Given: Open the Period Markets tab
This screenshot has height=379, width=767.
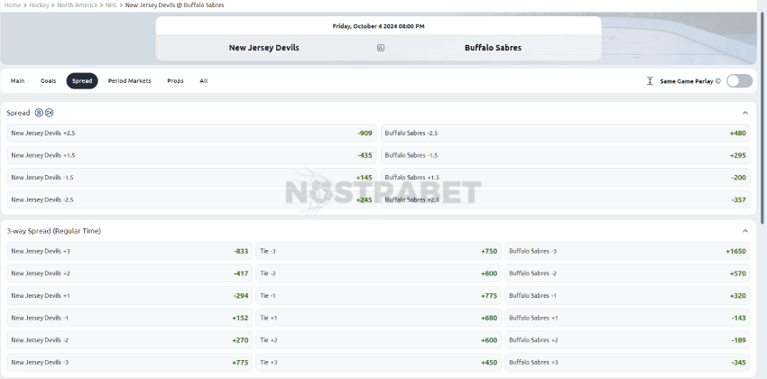Looking at the screenshot, I should (x=130, y=80).
